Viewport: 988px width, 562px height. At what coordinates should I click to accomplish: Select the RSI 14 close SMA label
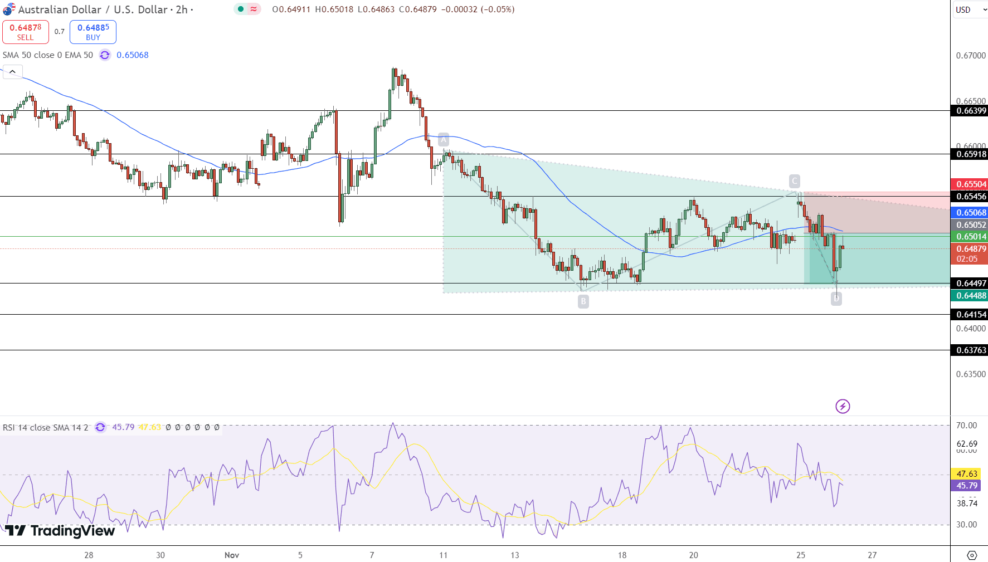click(x=45, y=428)
